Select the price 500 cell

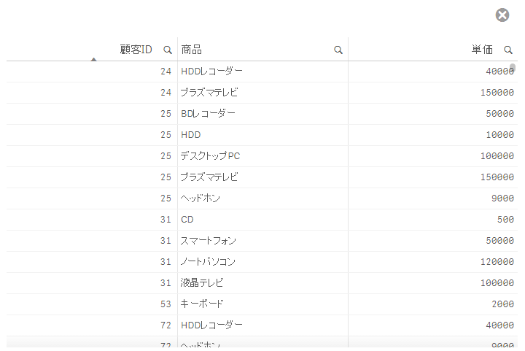(x=433, y=220)
